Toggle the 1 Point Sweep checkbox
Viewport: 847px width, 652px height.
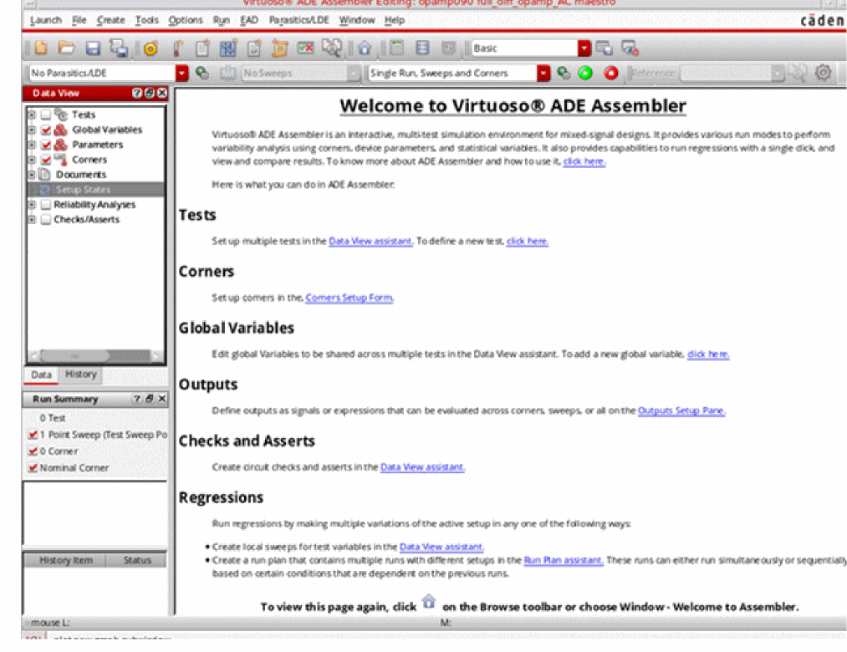click(33, 435)
